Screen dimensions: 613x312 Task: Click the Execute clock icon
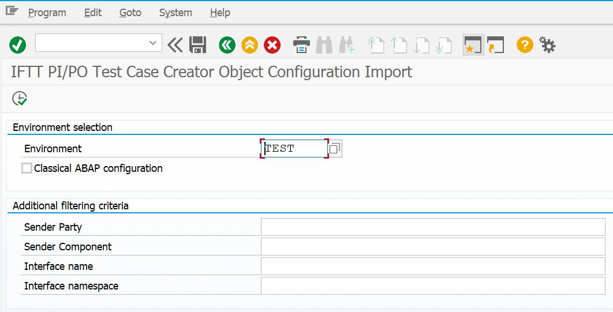point(20,99)
